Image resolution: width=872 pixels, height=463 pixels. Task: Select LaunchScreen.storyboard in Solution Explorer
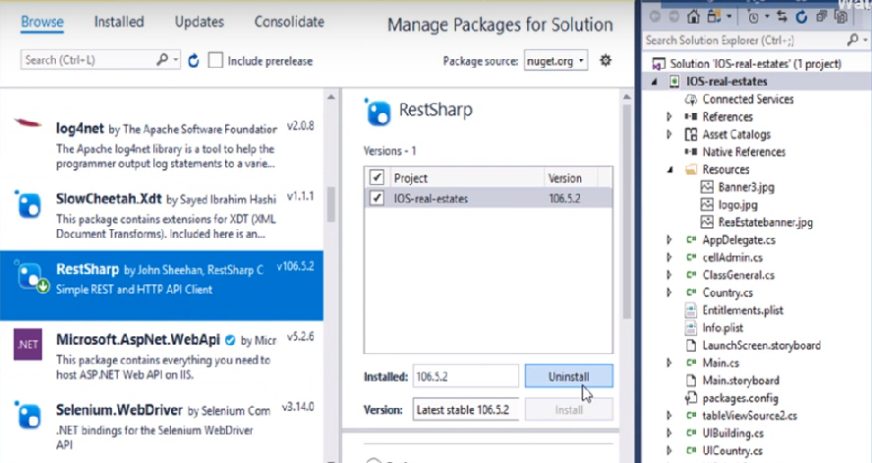761,345
